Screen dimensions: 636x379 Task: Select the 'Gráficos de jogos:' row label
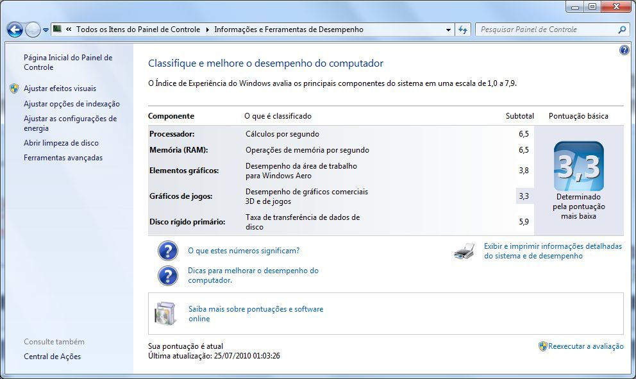pos(181,196)
